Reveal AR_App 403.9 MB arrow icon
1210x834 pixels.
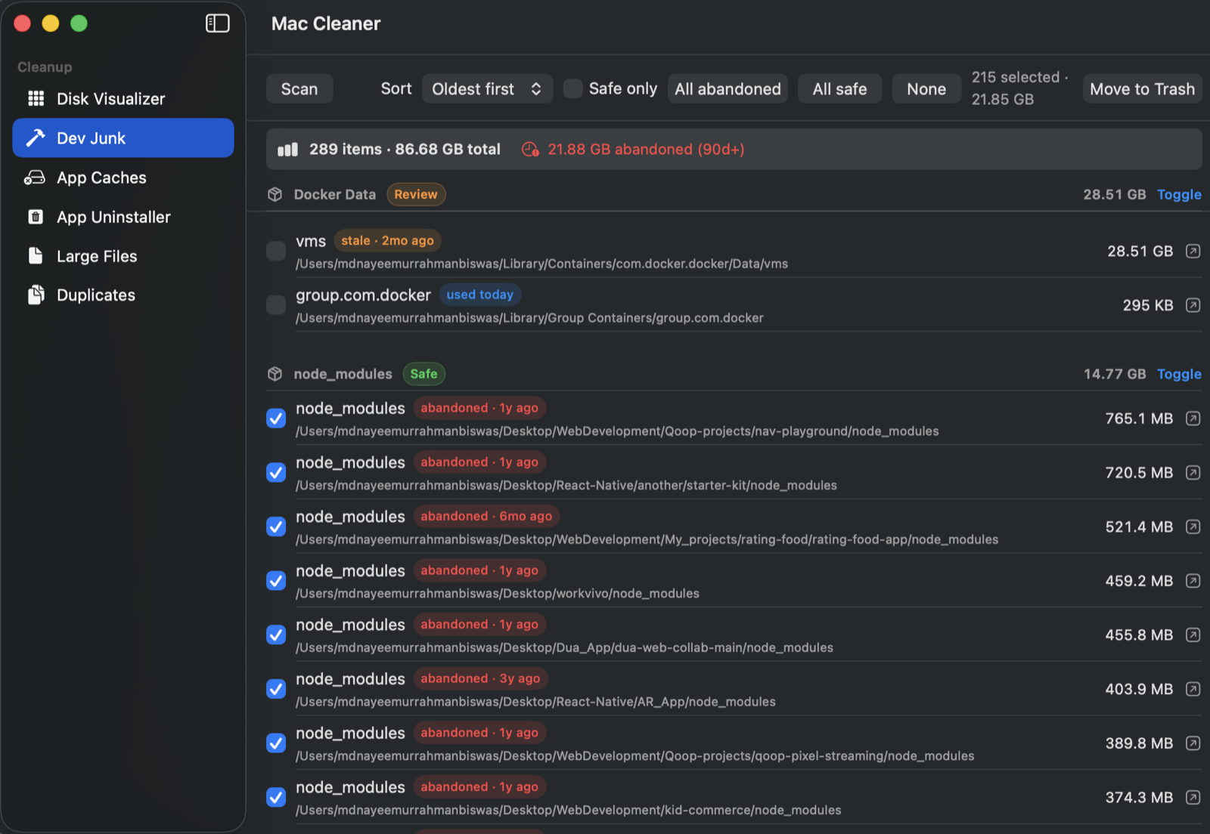coord(1193,689)
